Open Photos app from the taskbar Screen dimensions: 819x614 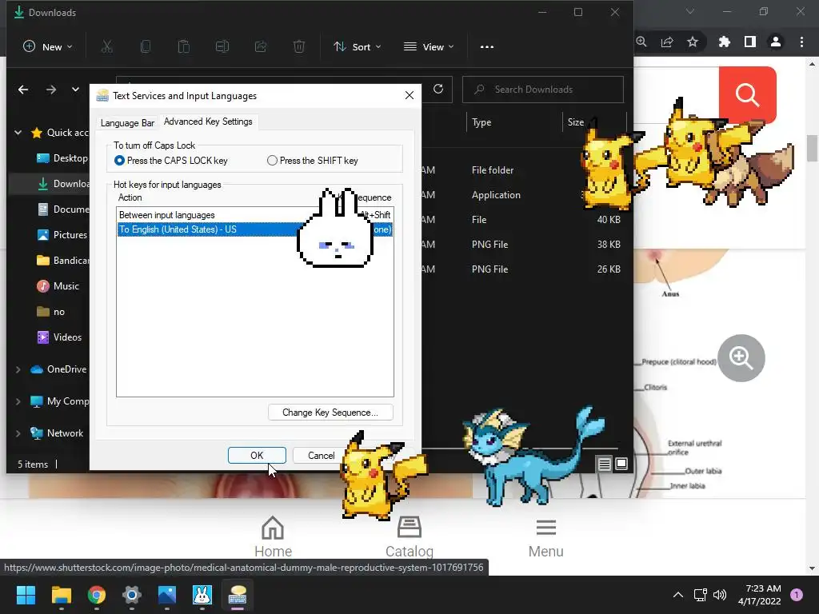(167, 595)
